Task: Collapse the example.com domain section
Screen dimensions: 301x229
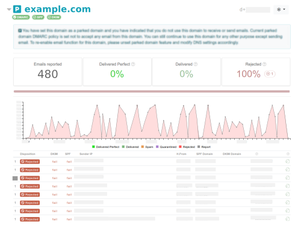Action: [9, 9]
